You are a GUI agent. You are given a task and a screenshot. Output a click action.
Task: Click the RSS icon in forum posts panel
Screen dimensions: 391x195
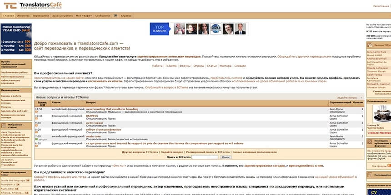[x=370, y=142]
